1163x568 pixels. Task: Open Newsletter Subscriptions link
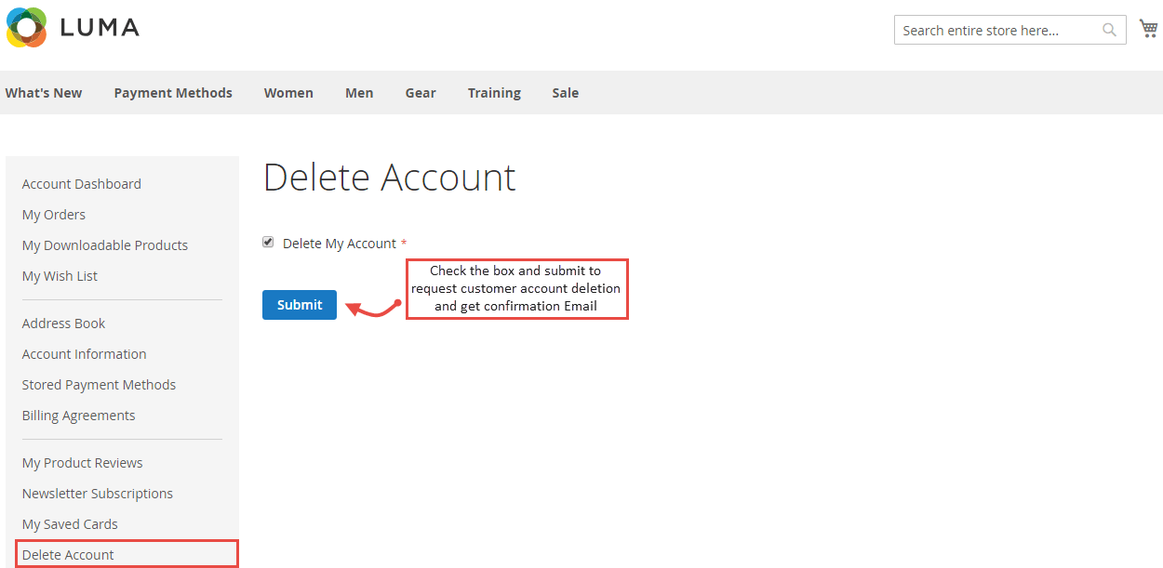98,494
